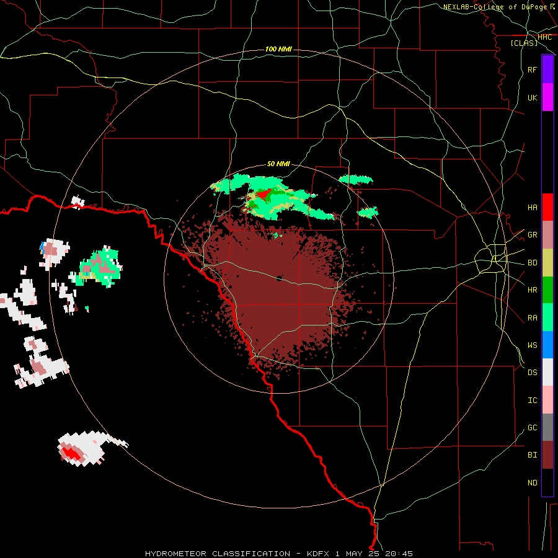The image size is (558, 558).
Task: Click the BD legend label
Action: (532, 263)
